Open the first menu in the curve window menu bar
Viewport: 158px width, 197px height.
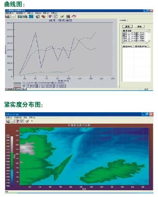[9, 13]
